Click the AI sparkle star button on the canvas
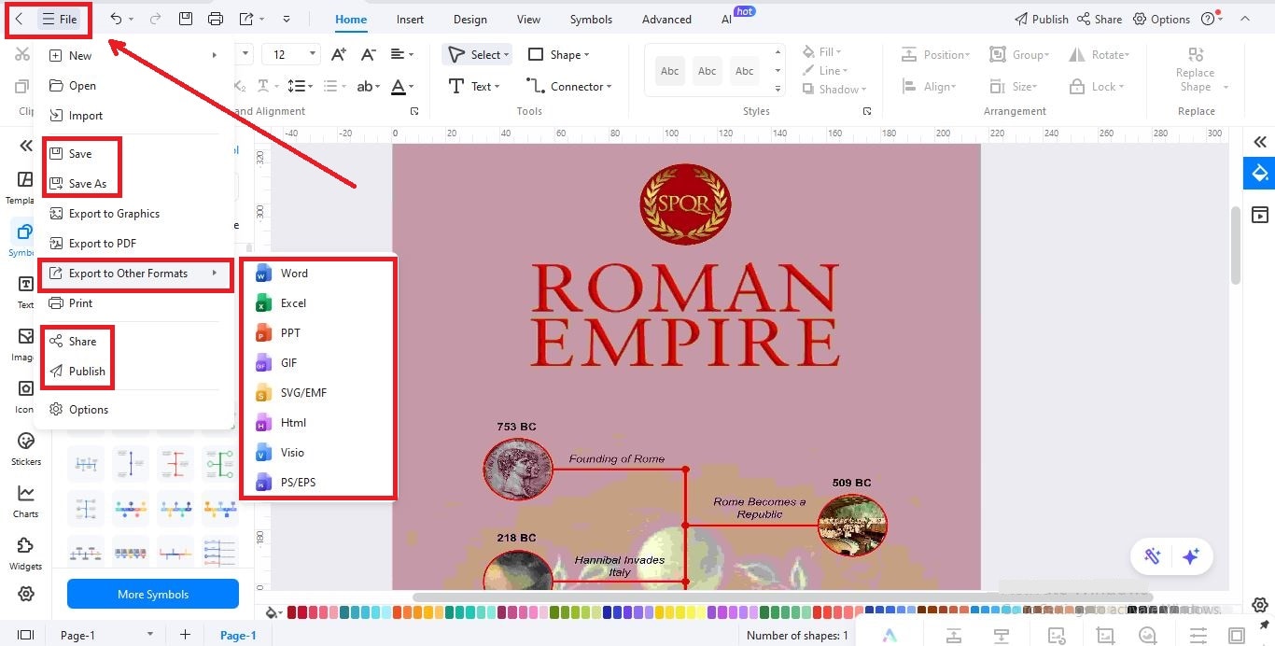Screen dimensions: 1275x646 coord(1191,556)
